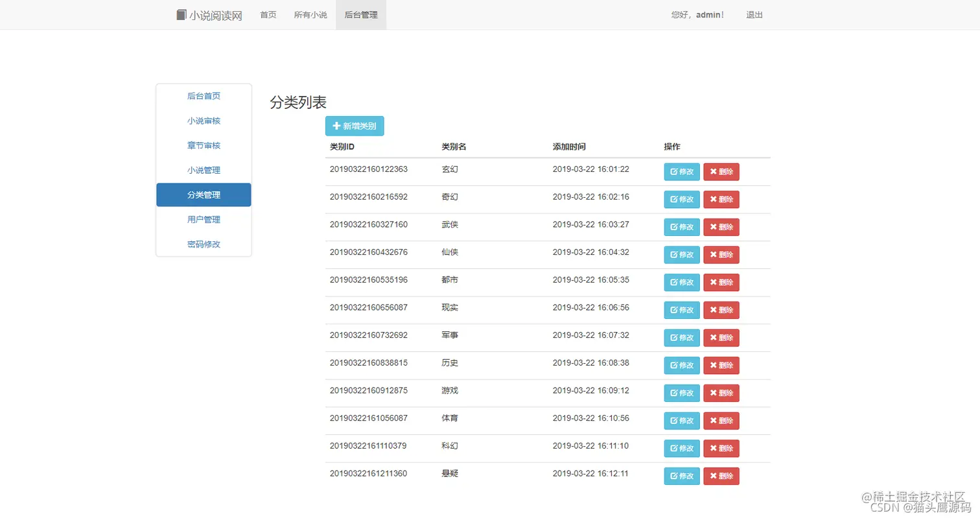Click the delete X icon for 都市 row
The height and width of the screenshot is (518, 980).
(x=714, y=282)
